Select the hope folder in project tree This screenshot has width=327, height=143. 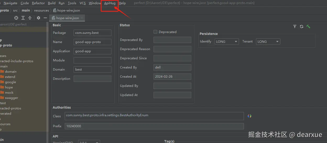coord(9,87)
